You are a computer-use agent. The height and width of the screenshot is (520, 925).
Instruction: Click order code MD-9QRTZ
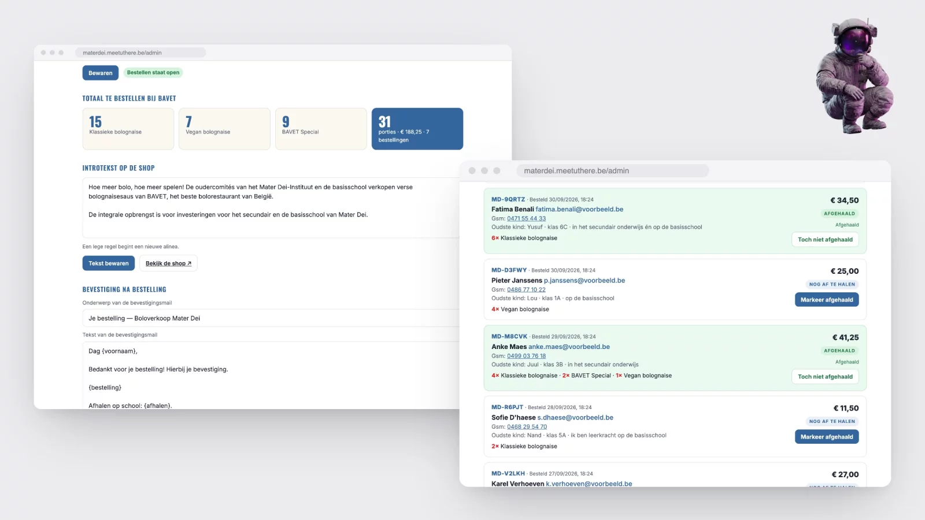[x=508, y=199]
